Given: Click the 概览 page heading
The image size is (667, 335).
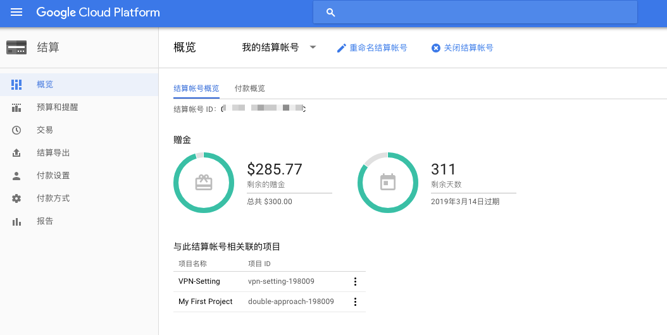Looking at the screenshot, I should click(185, 47).
